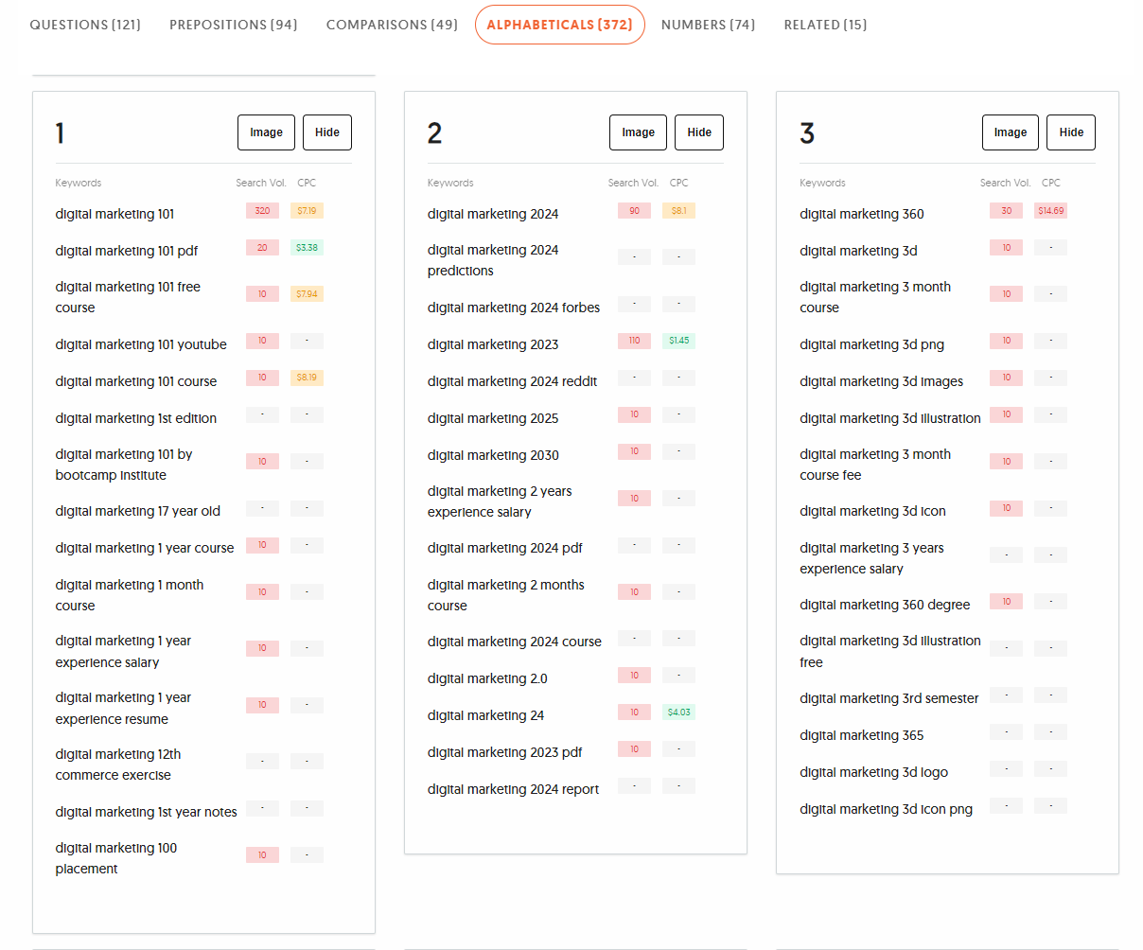Click keyword 'digital marketing 101'
The image size is (1143, 950).
pos(114,214)
